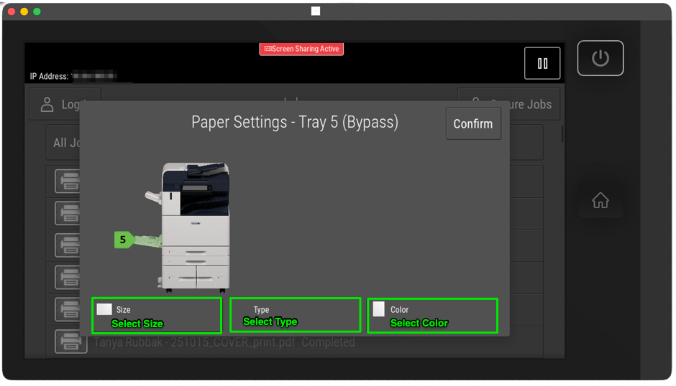Image resolution: width=676 pixels, height=386 pixels.
Task: Open the paper Type selector
Action: 296,315
